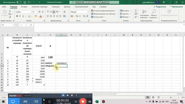Image resolution: width=185 pixels, height=104 pixels.
Task: Open the Формулы tab
Action: click(56, 7)
